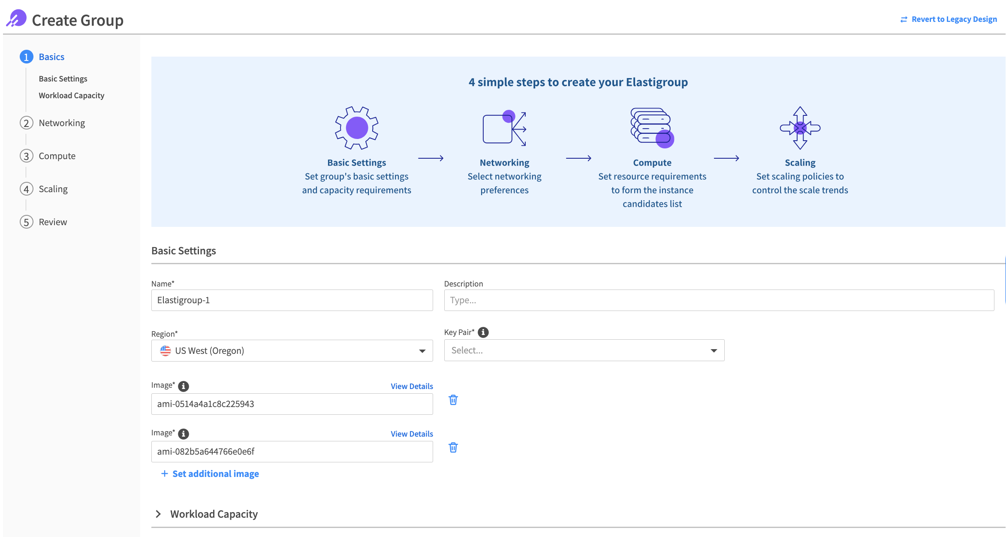The width and height of the screenshot is (1006, 537).
Task: Click into the Description text field
Action: 719,300
